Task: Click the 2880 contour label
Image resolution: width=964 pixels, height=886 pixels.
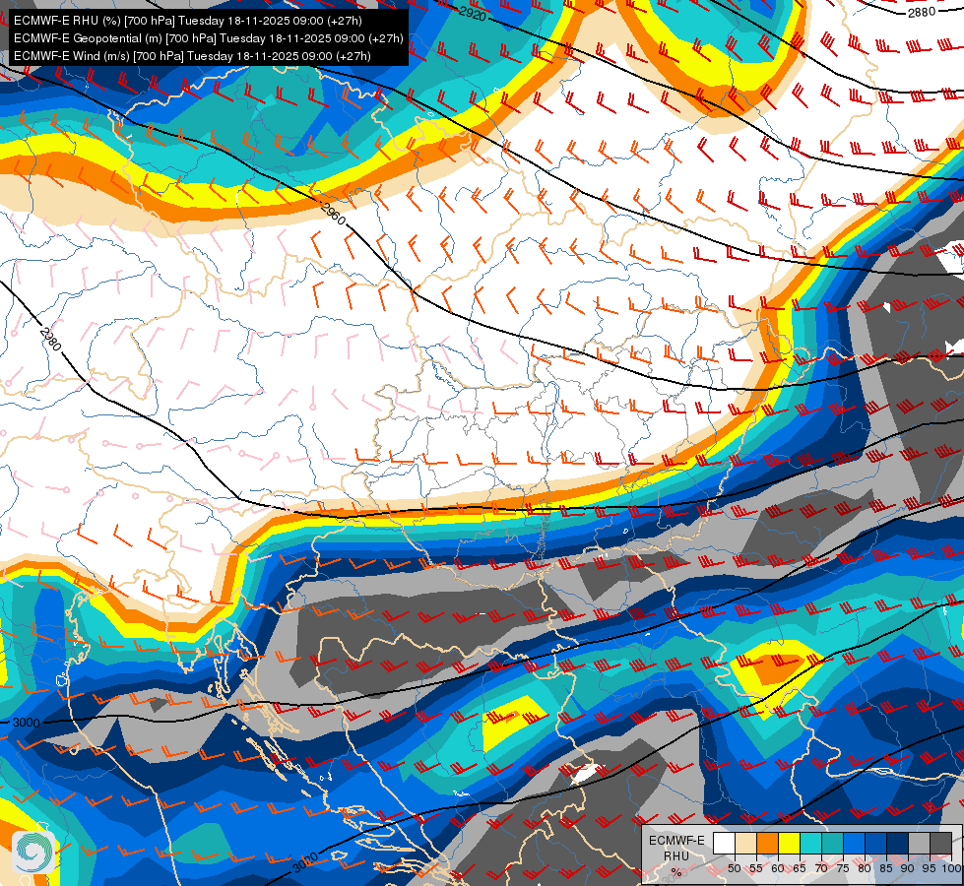Action: click(922, 12)
